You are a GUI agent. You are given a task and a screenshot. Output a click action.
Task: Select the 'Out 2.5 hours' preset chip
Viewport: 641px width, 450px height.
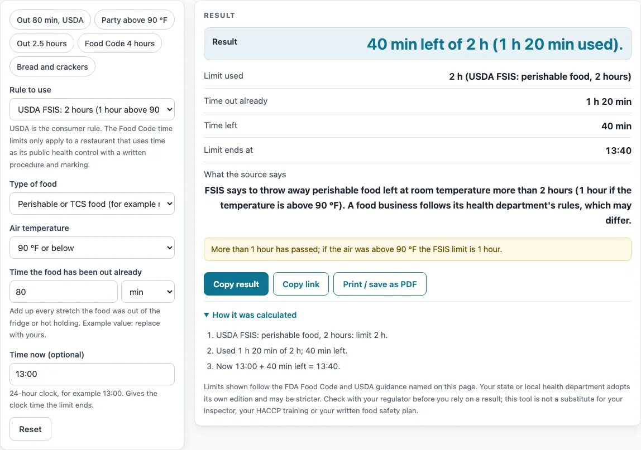(42, 43)
